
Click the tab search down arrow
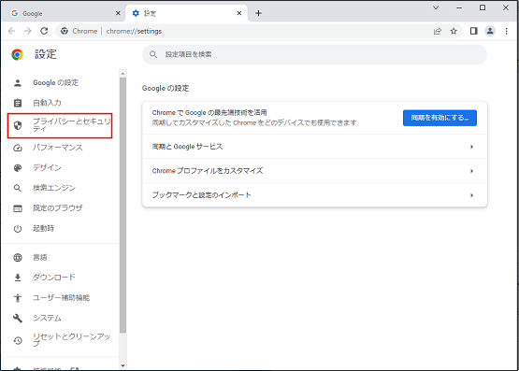(x=436, y=7)
